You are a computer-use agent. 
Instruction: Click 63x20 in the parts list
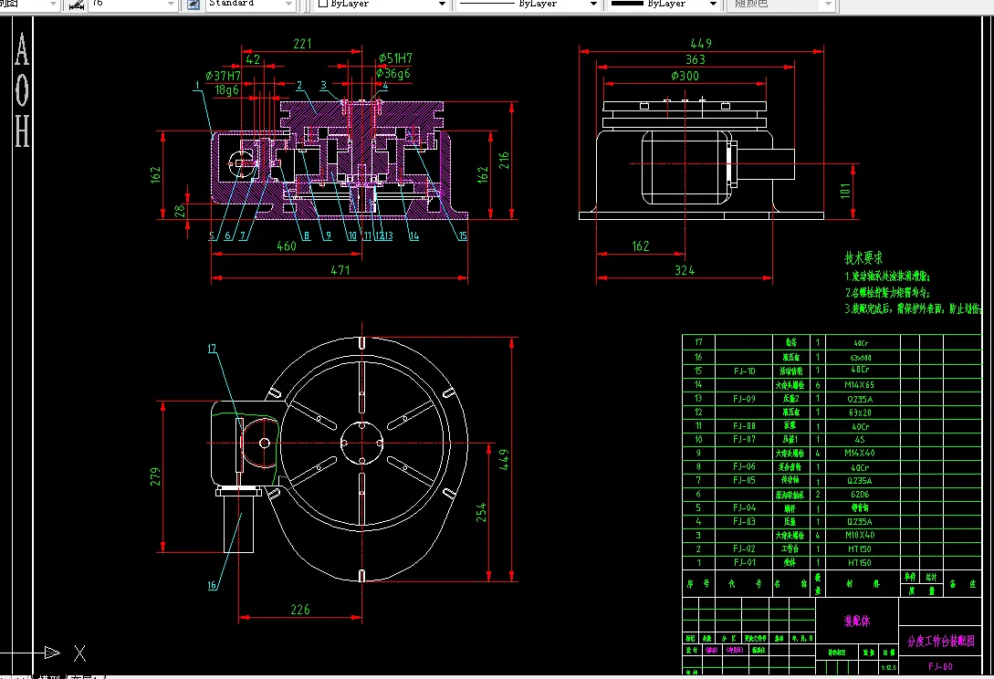(x=860, y=413)
